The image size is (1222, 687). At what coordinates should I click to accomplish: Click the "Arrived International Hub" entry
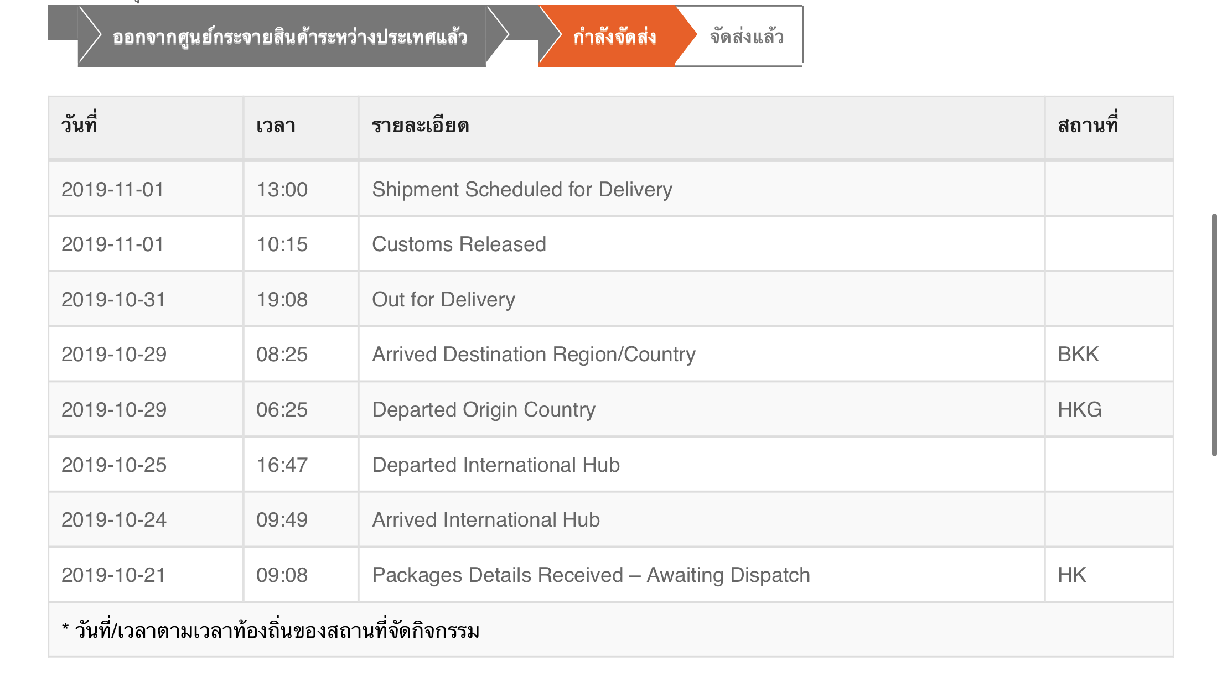pyautogui.click(x=485, y=519)
